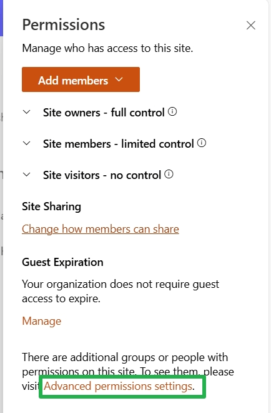
Task: Click the Add members button
Action: click(81, 79)
